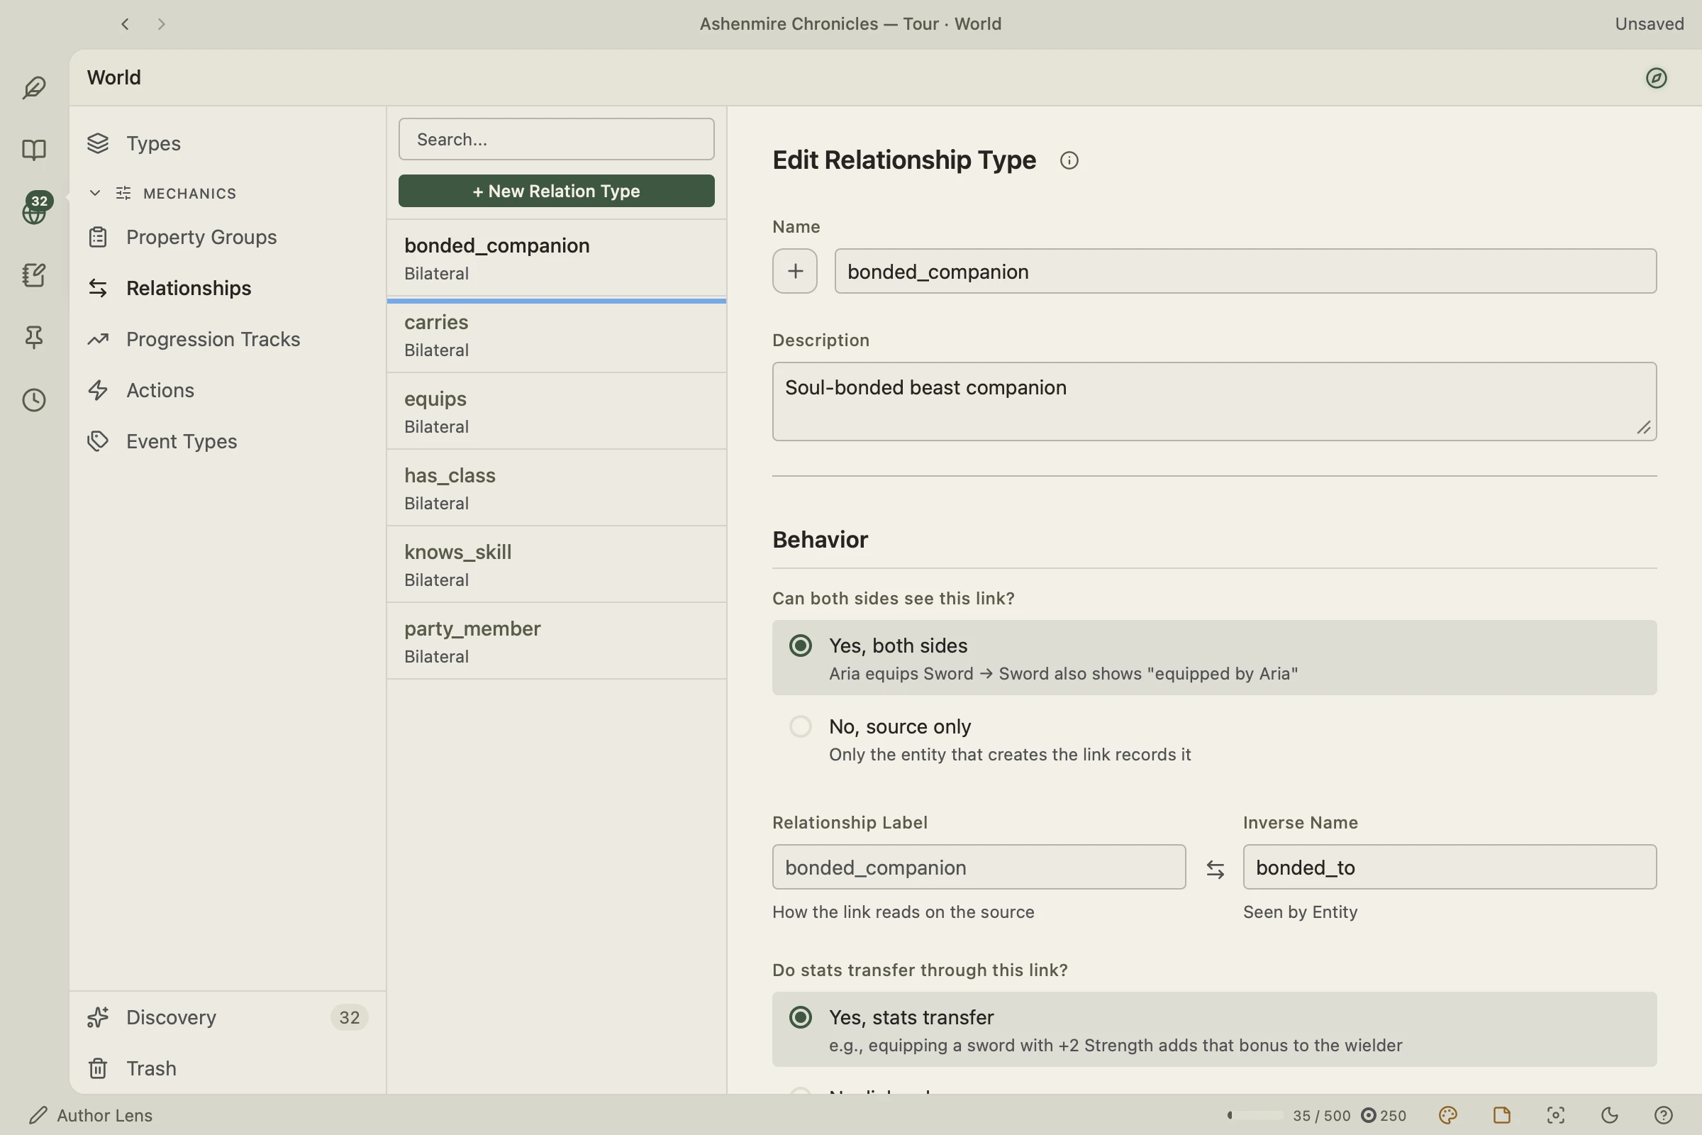Click the plus icon button beside Name field
Image resolution: width=1702 pixels, height=1135 pixels.
[x=794, y=271]
